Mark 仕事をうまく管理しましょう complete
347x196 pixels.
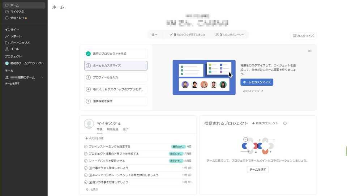(x=86, y=168)
